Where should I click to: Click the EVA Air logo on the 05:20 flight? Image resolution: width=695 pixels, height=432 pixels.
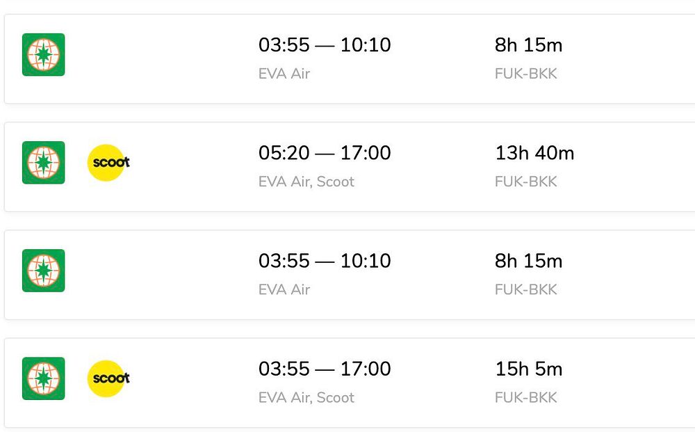click(x=43, y=163)
